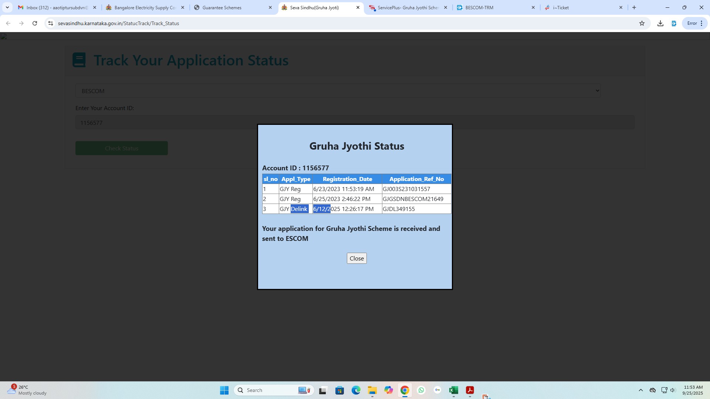Reload the Seva Sindhu page
710x399 pixels.
click(x=35, y=23)
